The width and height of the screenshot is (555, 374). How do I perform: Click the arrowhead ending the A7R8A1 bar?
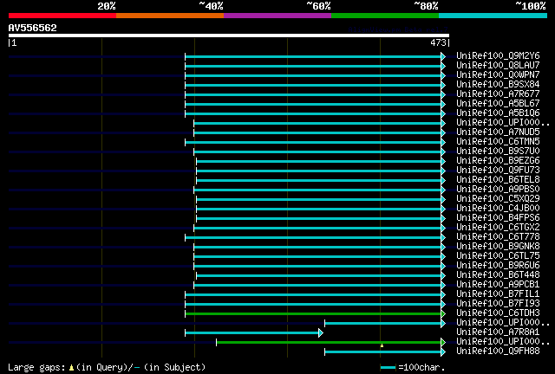321,333
